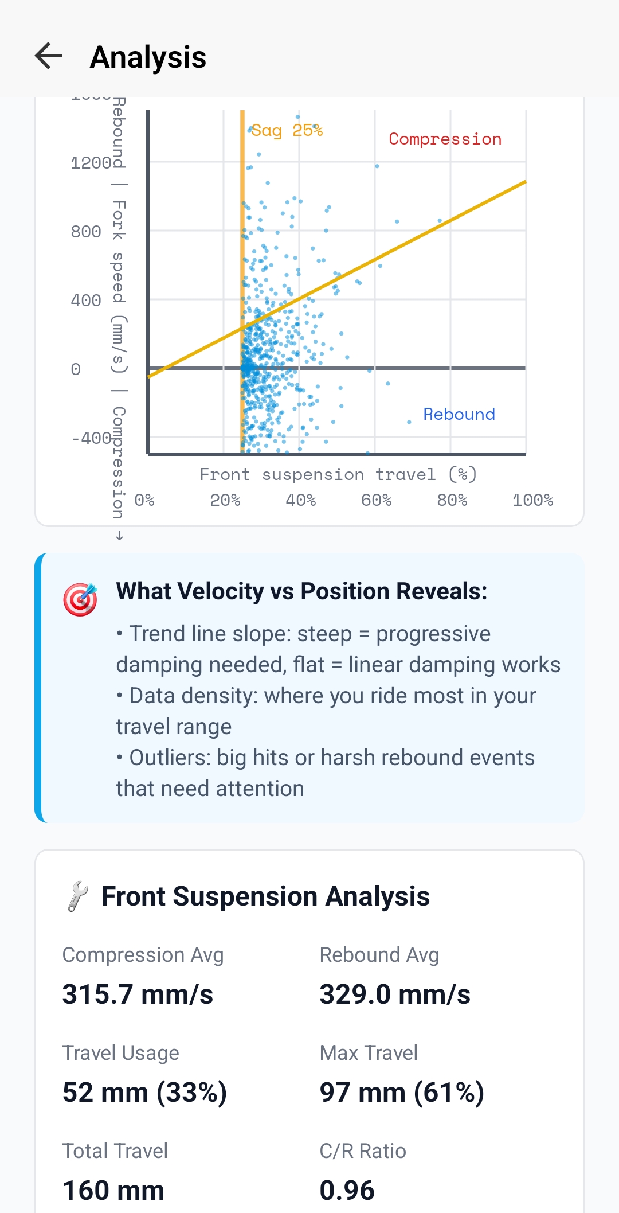Click the 100% tick label on the x-axis
The width and height of the screenshot is (619, 1213).
click(x=532, y=500)
